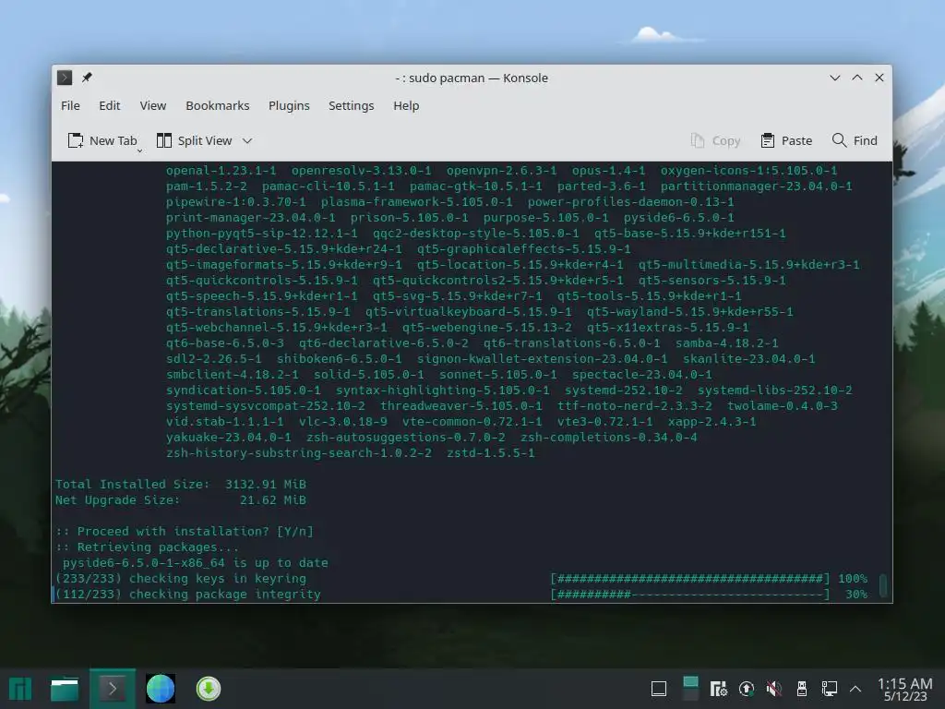Screen dimensions: 945x709
Task: Open the Settings menu
Action: [351, 105]
